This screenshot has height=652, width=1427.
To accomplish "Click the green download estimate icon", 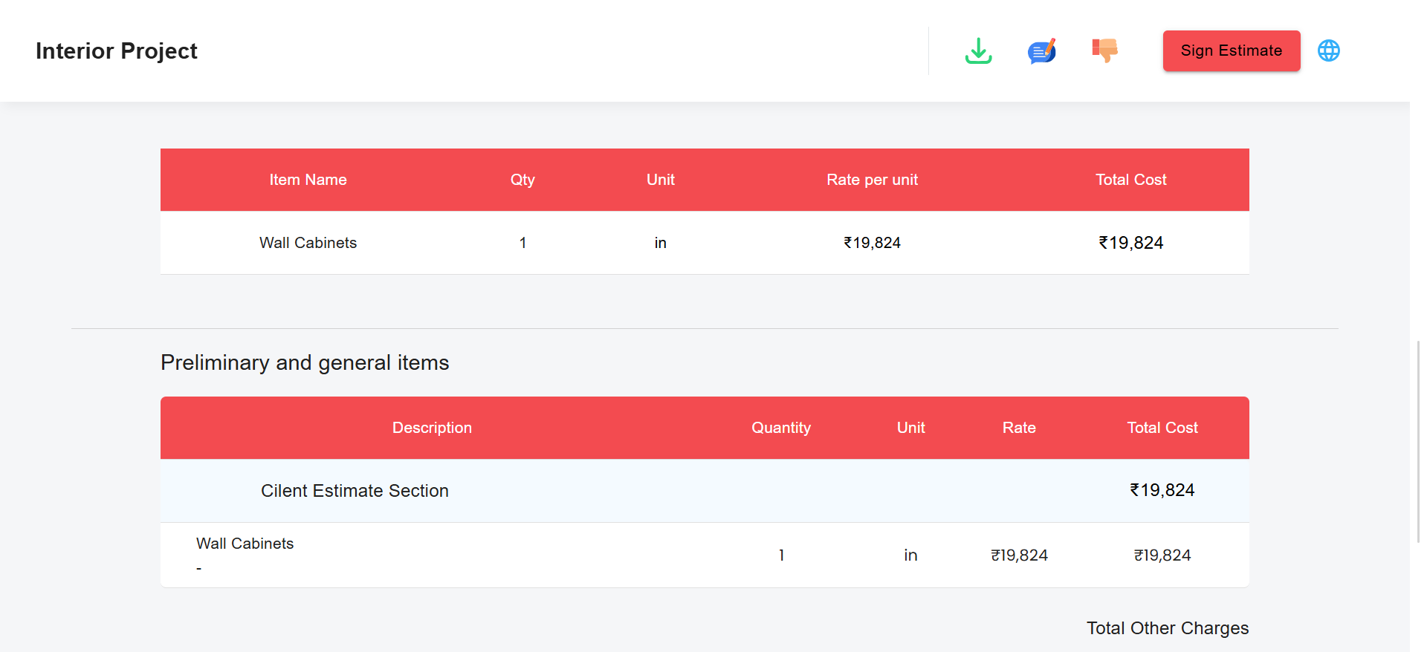I will (x=978, y=51).
